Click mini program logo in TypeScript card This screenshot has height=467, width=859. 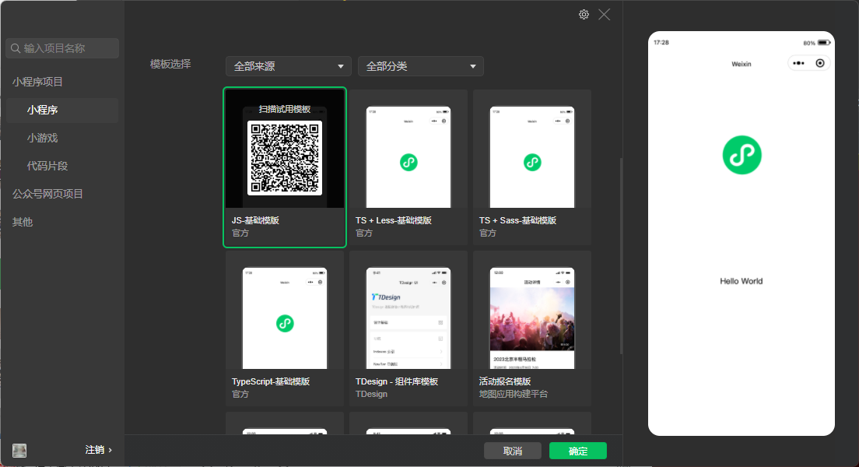285,323
